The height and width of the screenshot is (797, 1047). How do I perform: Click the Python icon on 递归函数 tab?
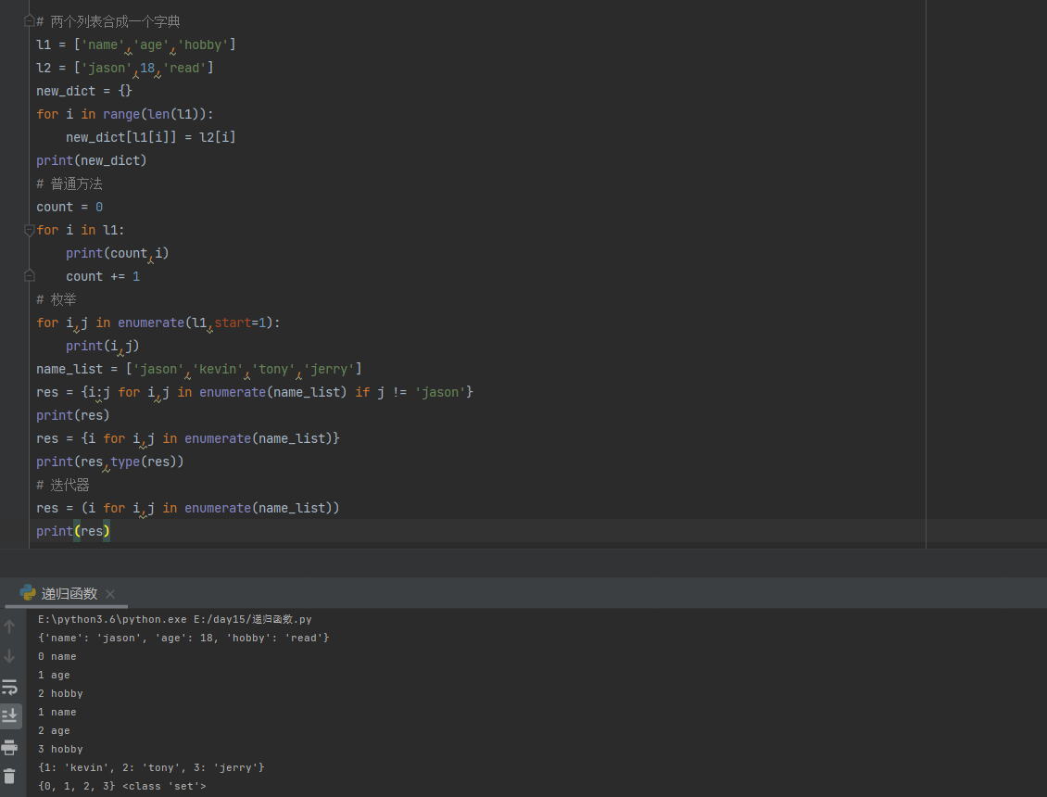coord(28,592)
